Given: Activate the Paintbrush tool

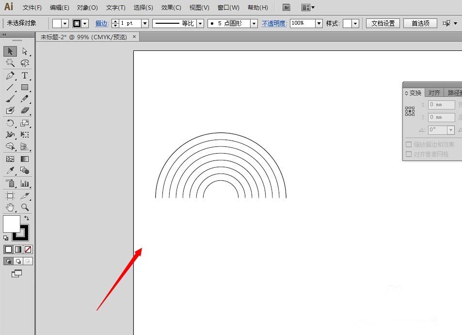Looking at the screenshot, I should coord(10,99).
